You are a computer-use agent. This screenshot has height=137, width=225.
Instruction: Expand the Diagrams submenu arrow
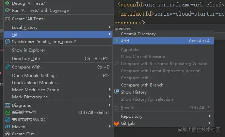coord(110,105)
